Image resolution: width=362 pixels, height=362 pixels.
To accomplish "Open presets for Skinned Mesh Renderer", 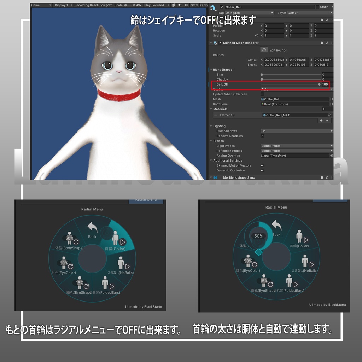I will tap(327, 43).
